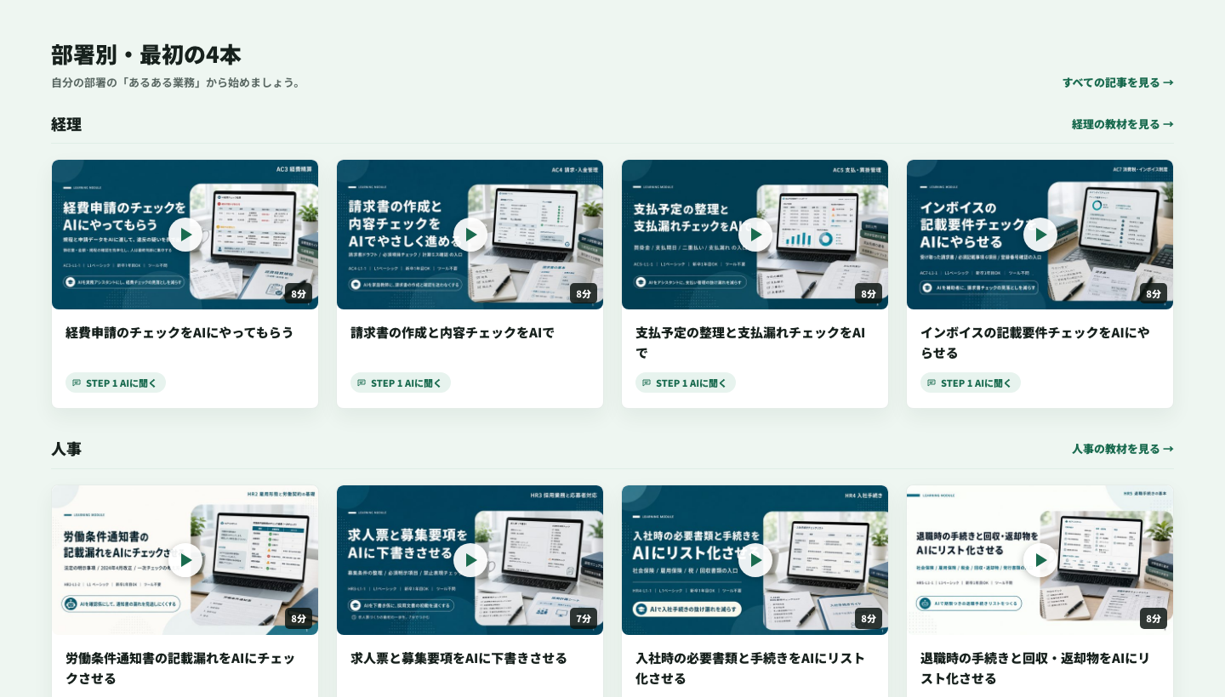1225x697 pixels.
Task: Play the 退職時の手続き video thumbnail
Action: point(1040,560)
